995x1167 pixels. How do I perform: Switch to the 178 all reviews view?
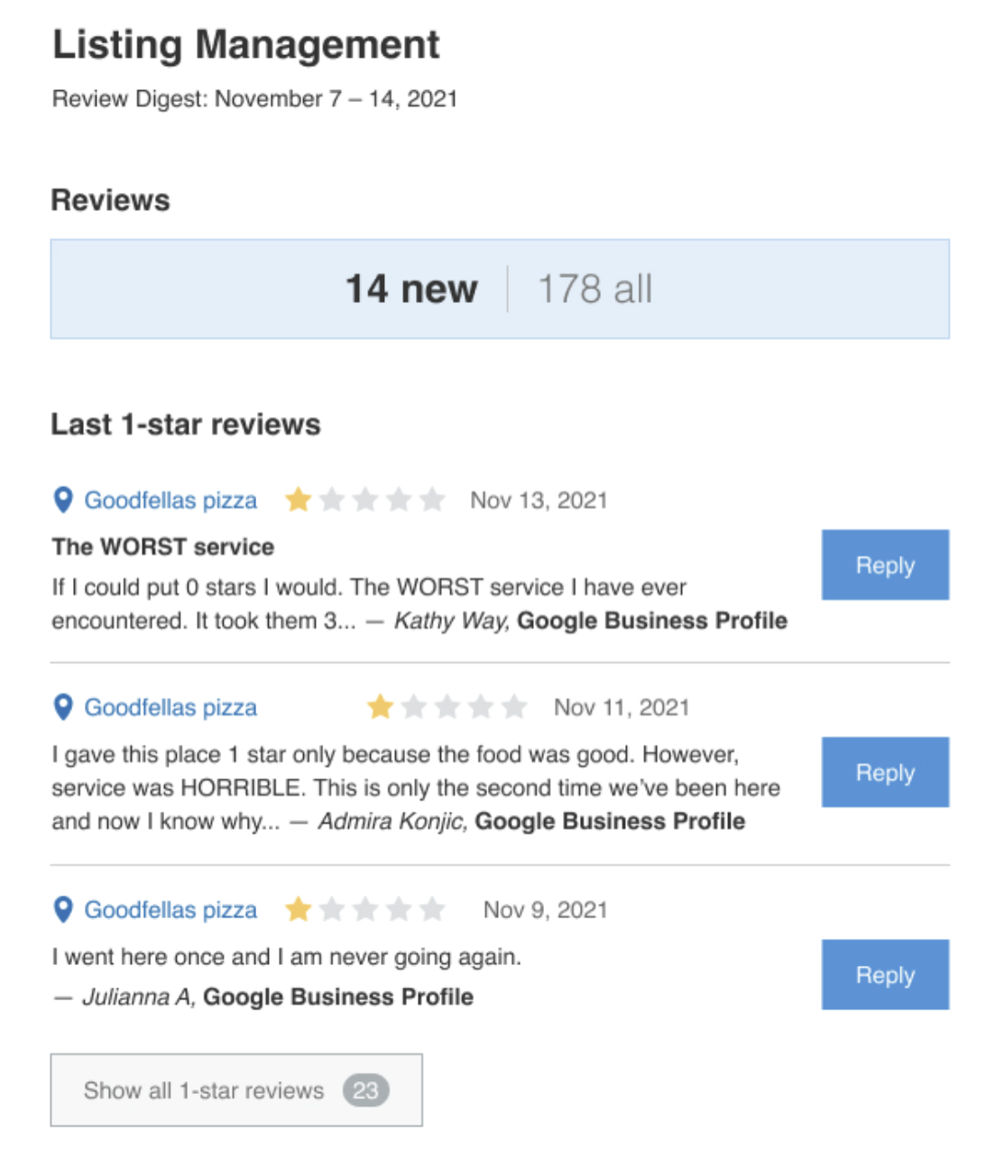pyautogui.click(x=594, y=289)
